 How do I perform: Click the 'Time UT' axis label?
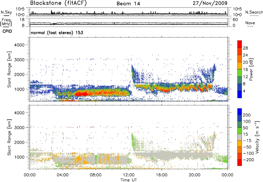[129, 180]
